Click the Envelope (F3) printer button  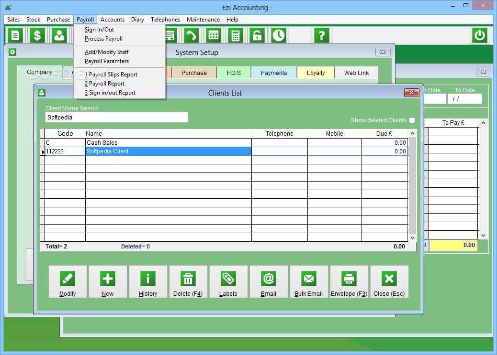[x=350, y=281]
